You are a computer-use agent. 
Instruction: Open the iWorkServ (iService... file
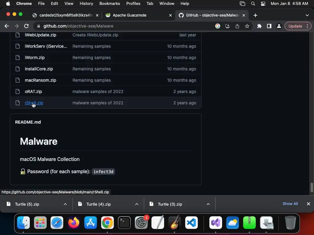[x=46, y=46]
